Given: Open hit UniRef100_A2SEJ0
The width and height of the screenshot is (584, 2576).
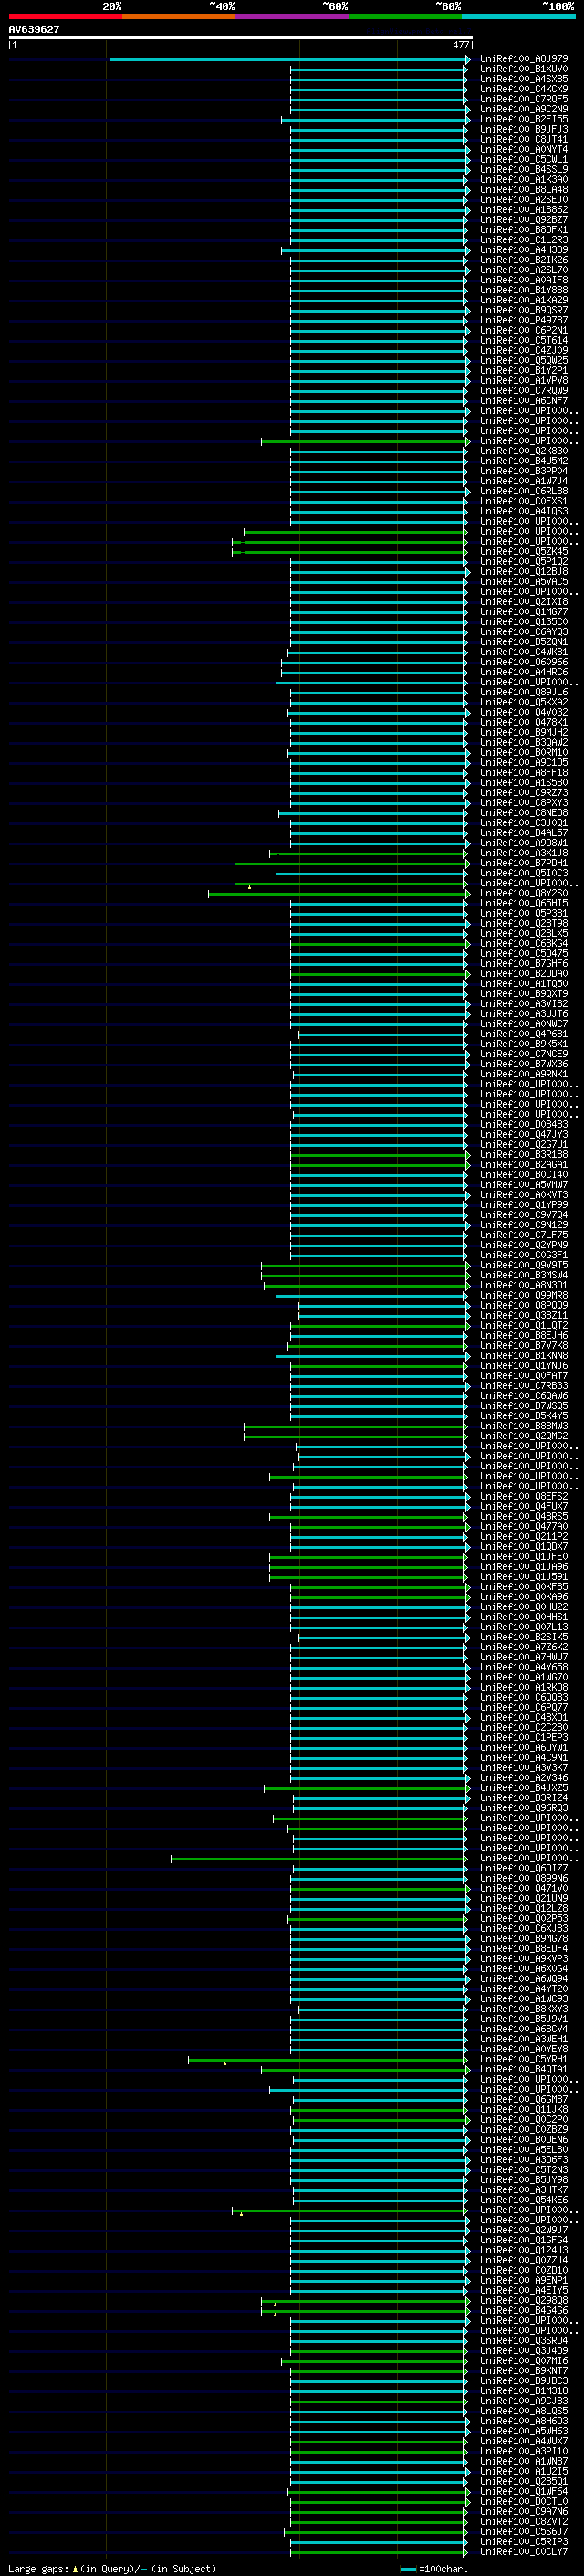Looking at the screenshot, I should 524,199.
